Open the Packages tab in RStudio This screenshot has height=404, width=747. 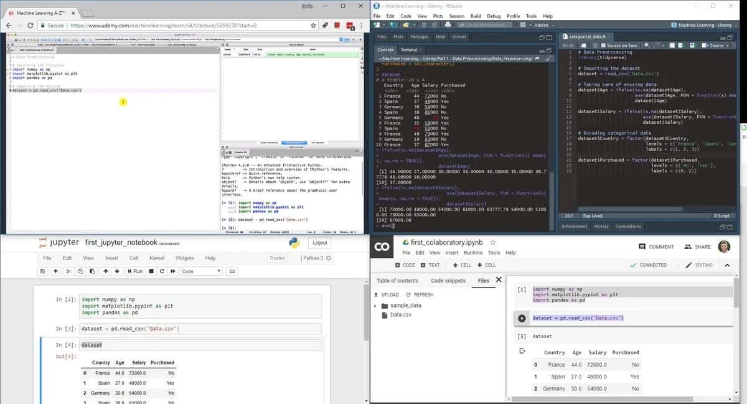point(419,37)
